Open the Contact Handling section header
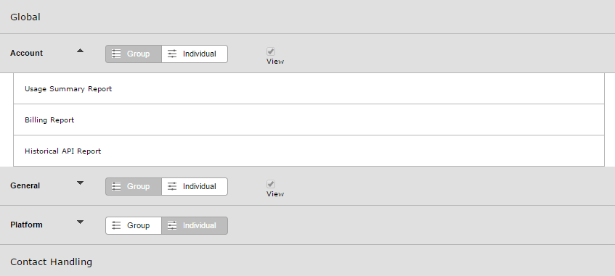The image size is (615, 276). pyautogui.click(x=308, y=262)
